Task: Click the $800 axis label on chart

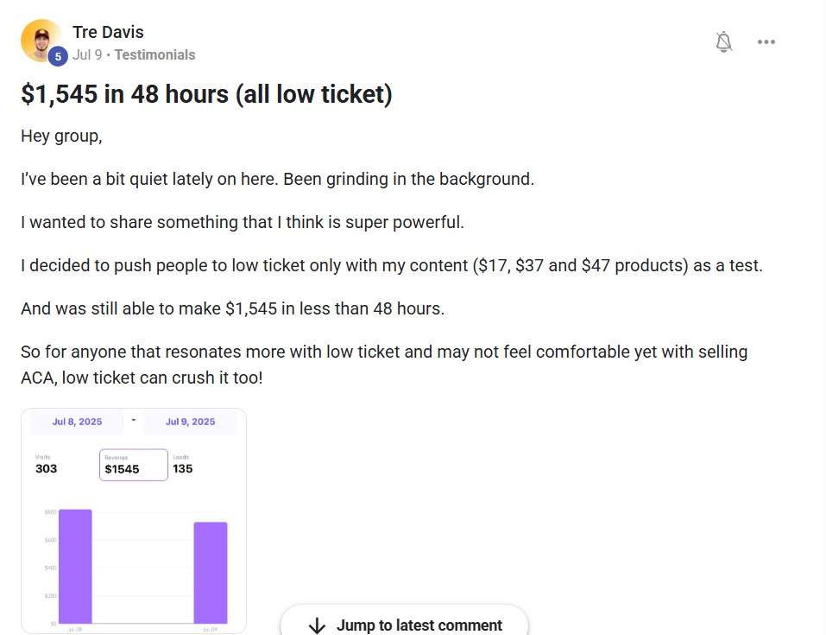Action: (50, 512)
